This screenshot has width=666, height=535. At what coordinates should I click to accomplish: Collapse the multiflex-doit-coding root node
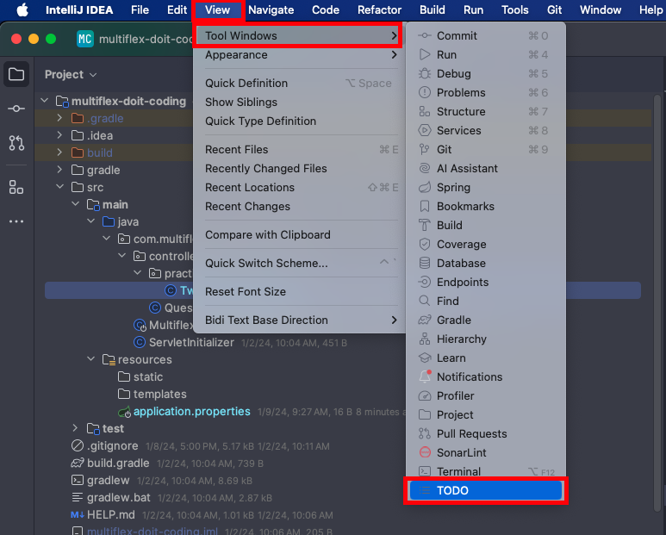(x=44, y=101)
